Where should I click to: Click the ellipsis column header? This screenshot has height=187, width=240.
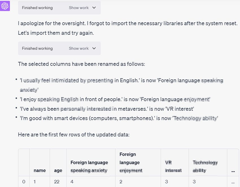tap(233, 170)
